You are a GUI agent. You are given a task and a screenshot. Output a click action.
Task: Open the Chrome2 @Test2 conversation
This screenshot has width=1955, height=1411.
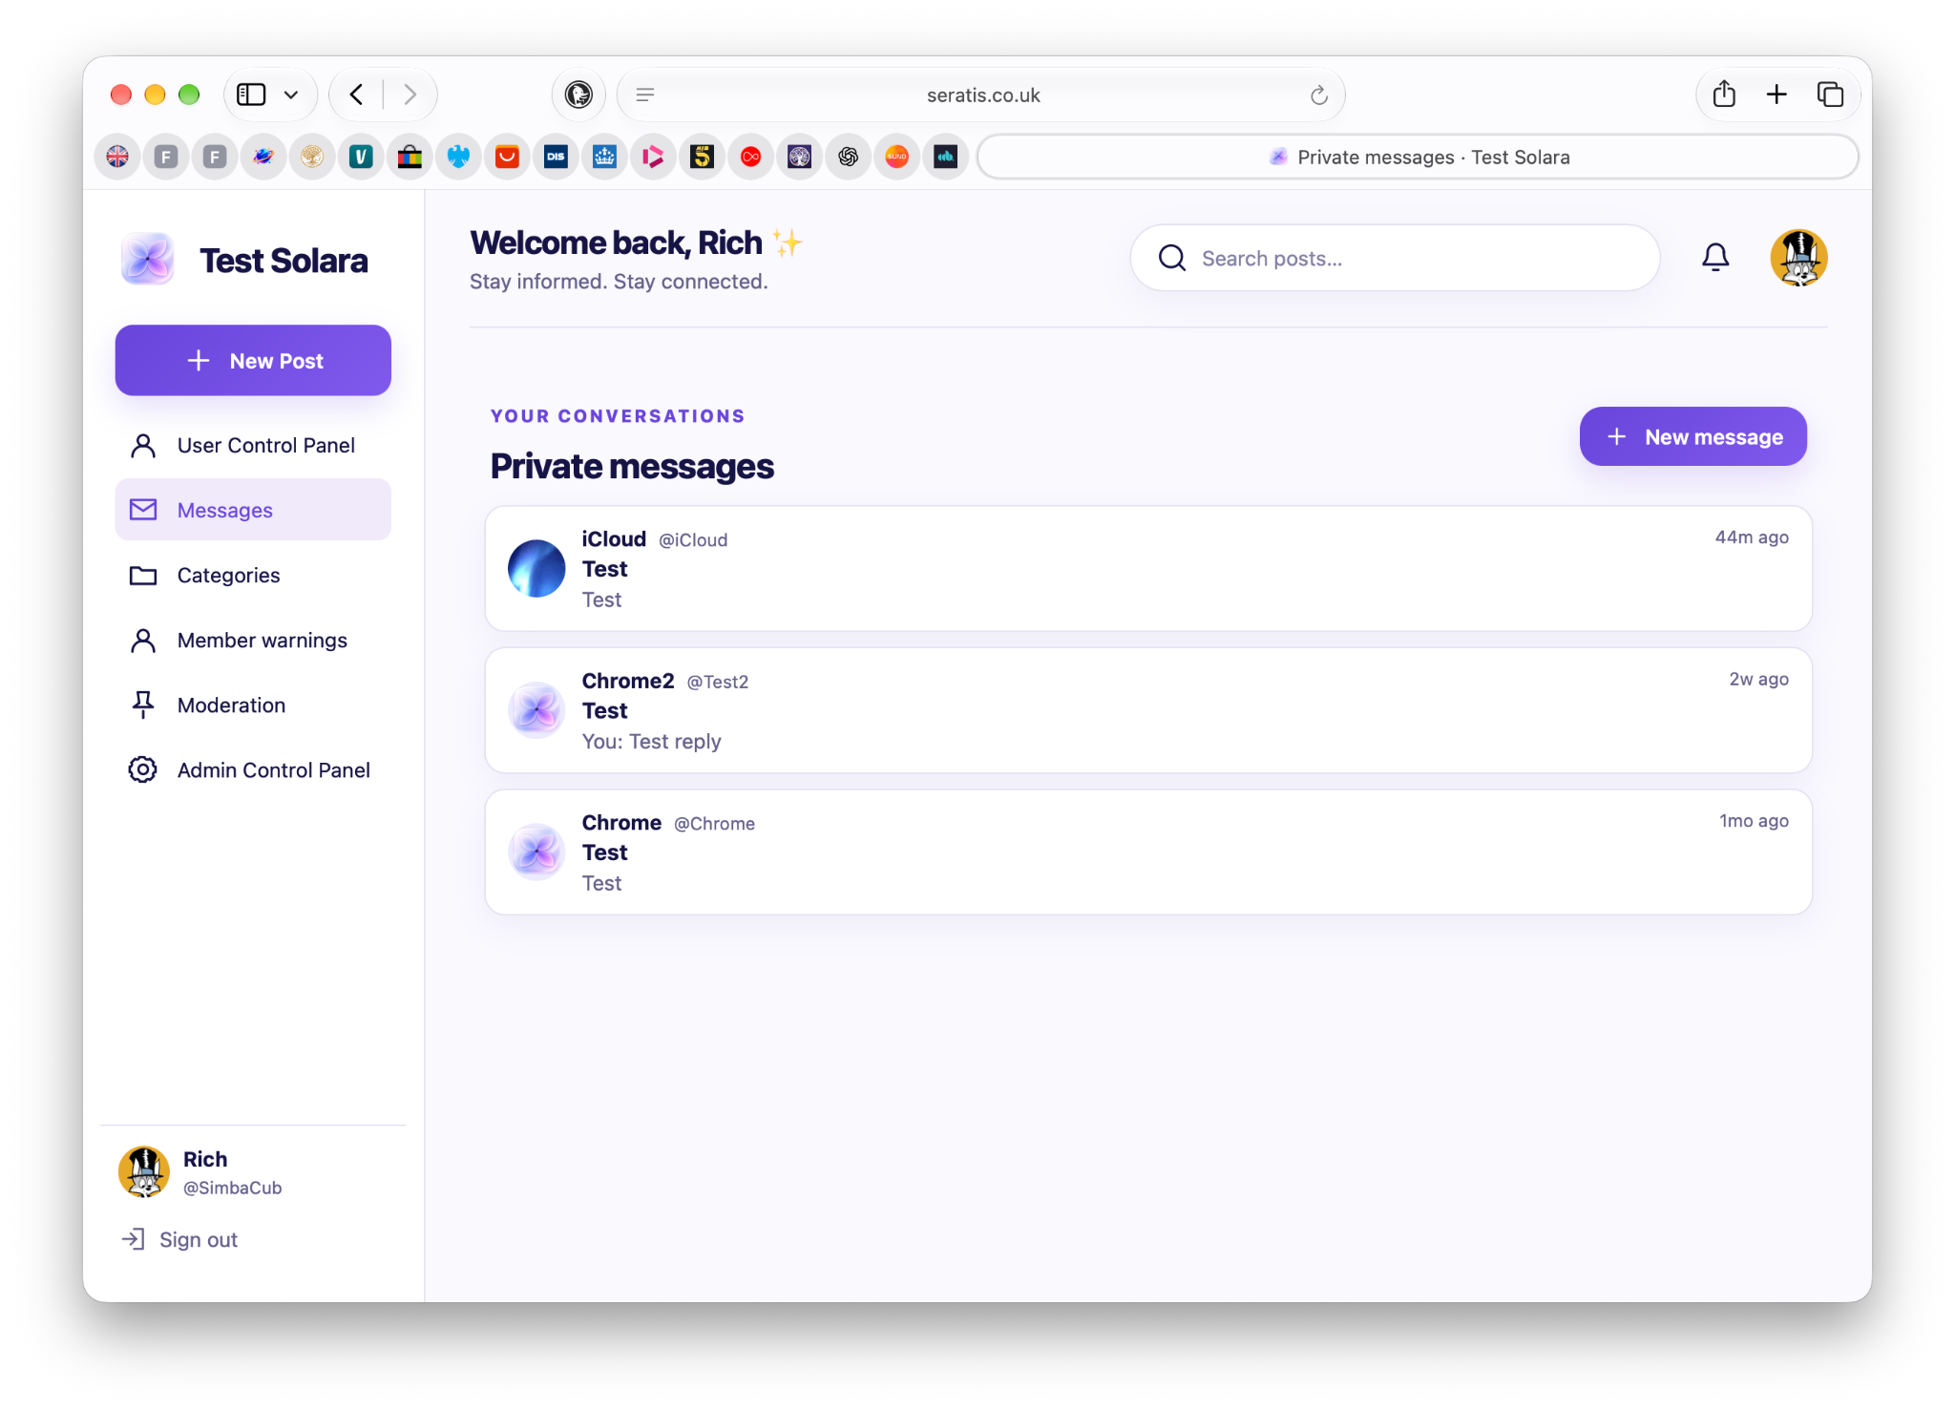[x=1148, y=710]
